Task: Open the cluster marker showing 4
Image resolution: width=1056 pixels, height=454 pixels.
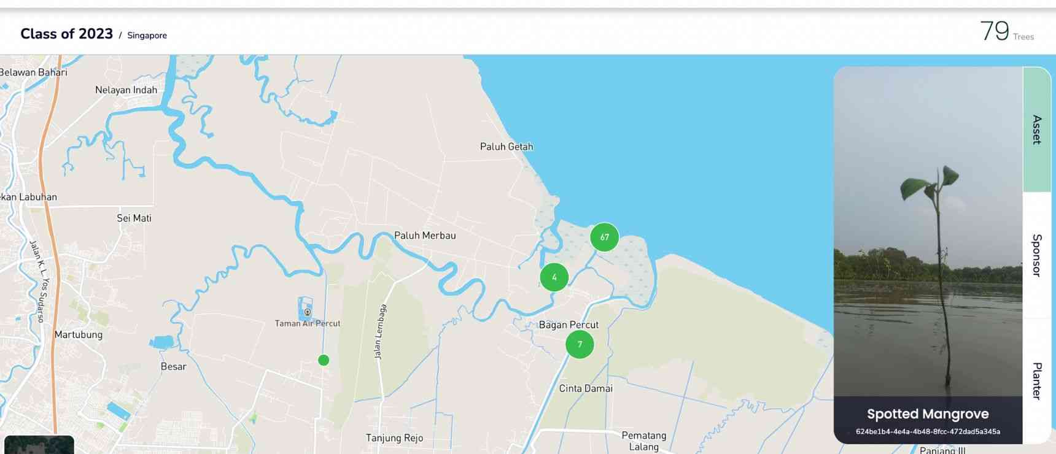Action: [554, 277]
